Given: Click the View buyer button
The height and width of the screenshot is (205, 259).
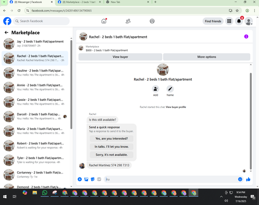Looking at the screenshot, I should (120, 57).
